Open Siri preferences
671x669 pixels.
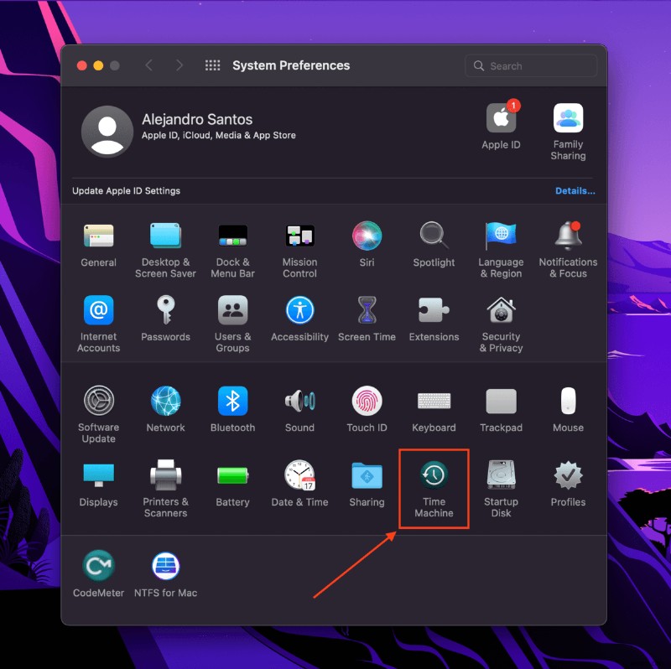[367, 239]
